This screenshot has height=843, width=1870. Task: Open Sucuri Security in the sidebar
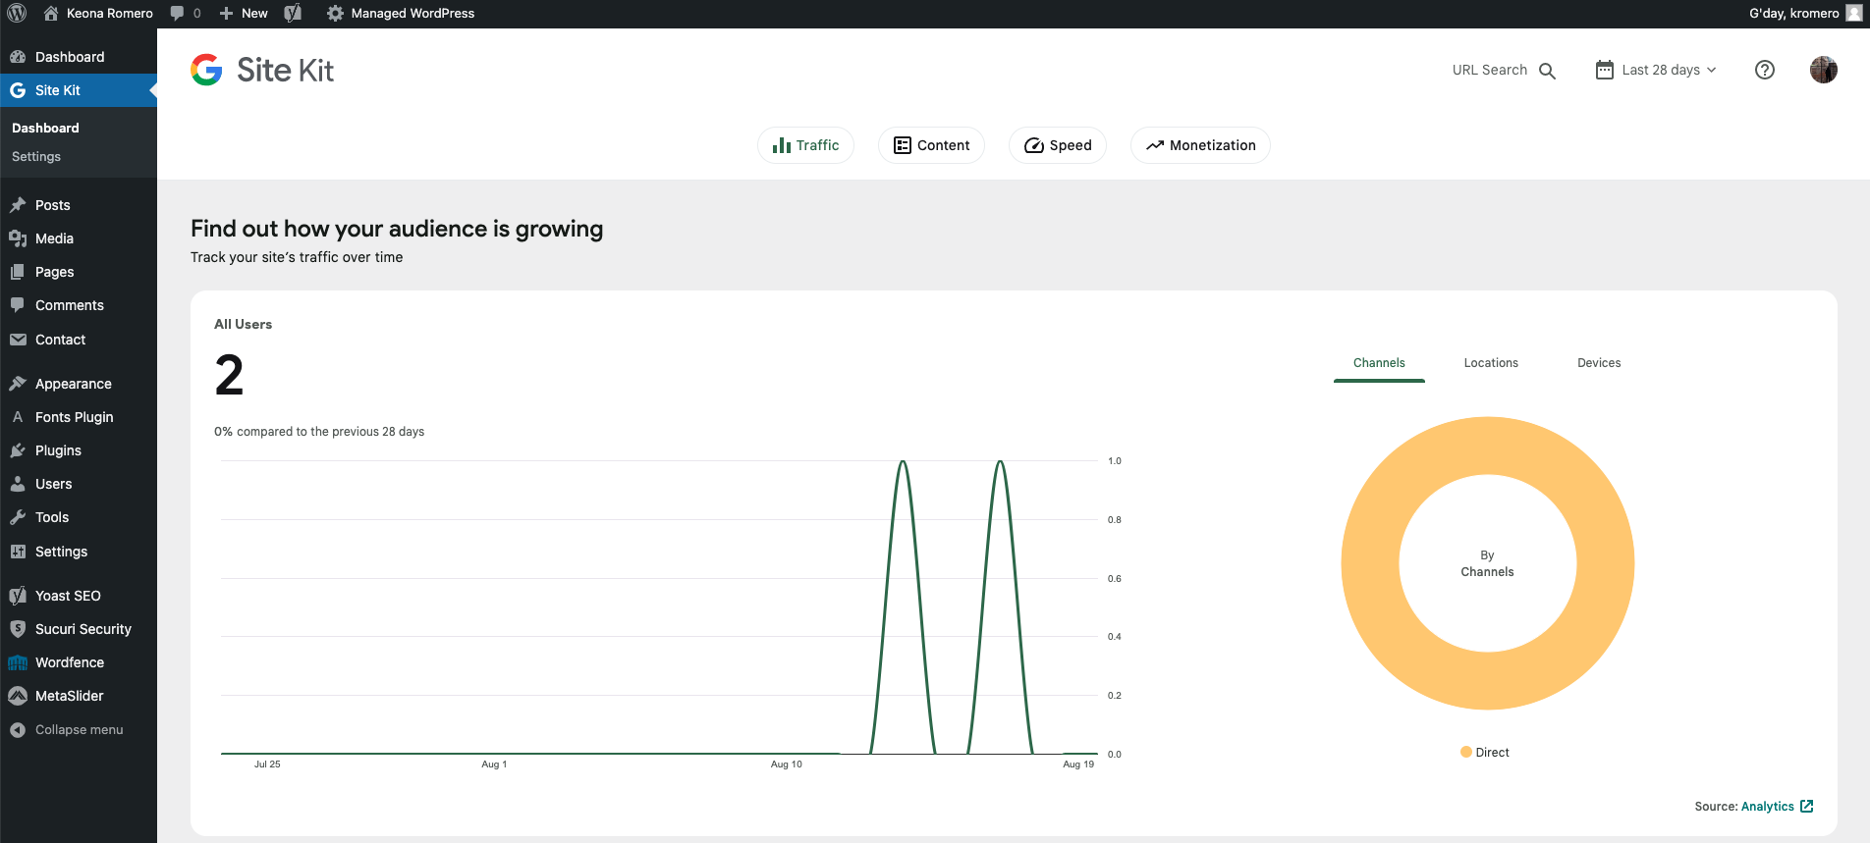[x=79, y=629]
